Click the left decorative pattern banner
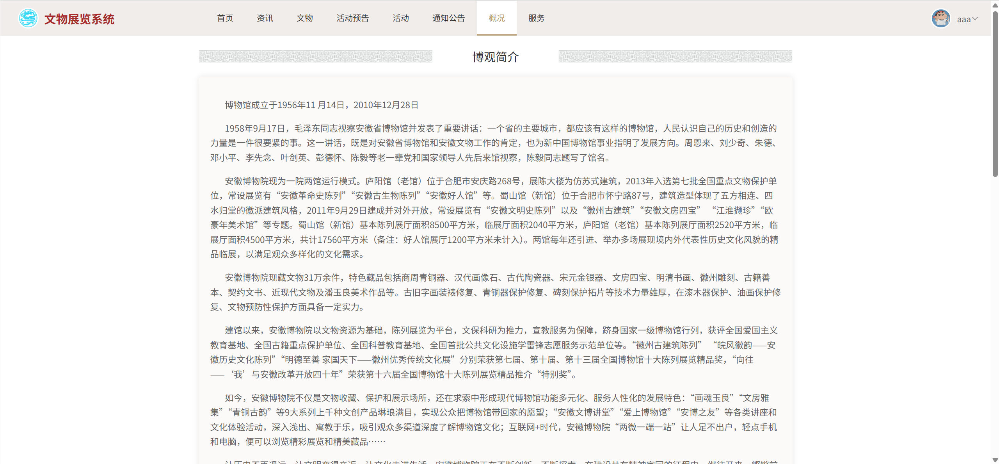 [315, 56]
